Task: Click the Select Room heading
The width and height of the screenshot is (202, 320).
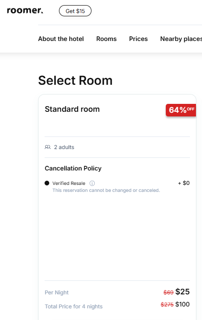Action: tap(75, 81)
